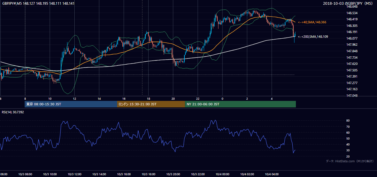Screen dimensions: 377x177
Task: Click RSI scale value 60
Action: [x=348, y=133]
